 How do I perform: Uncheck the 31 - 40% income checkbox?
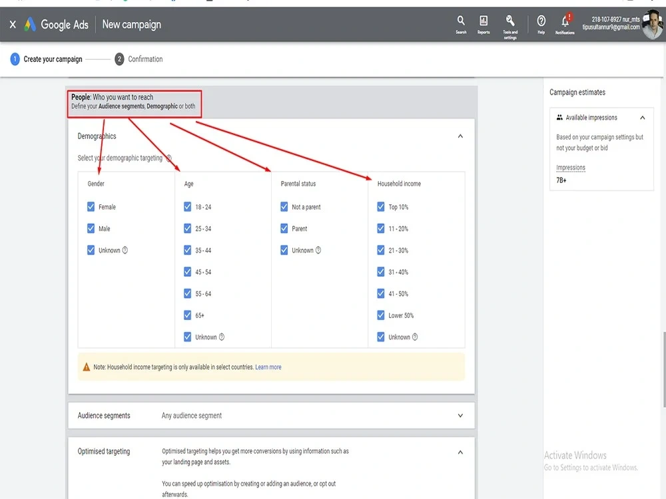point(380,271)
